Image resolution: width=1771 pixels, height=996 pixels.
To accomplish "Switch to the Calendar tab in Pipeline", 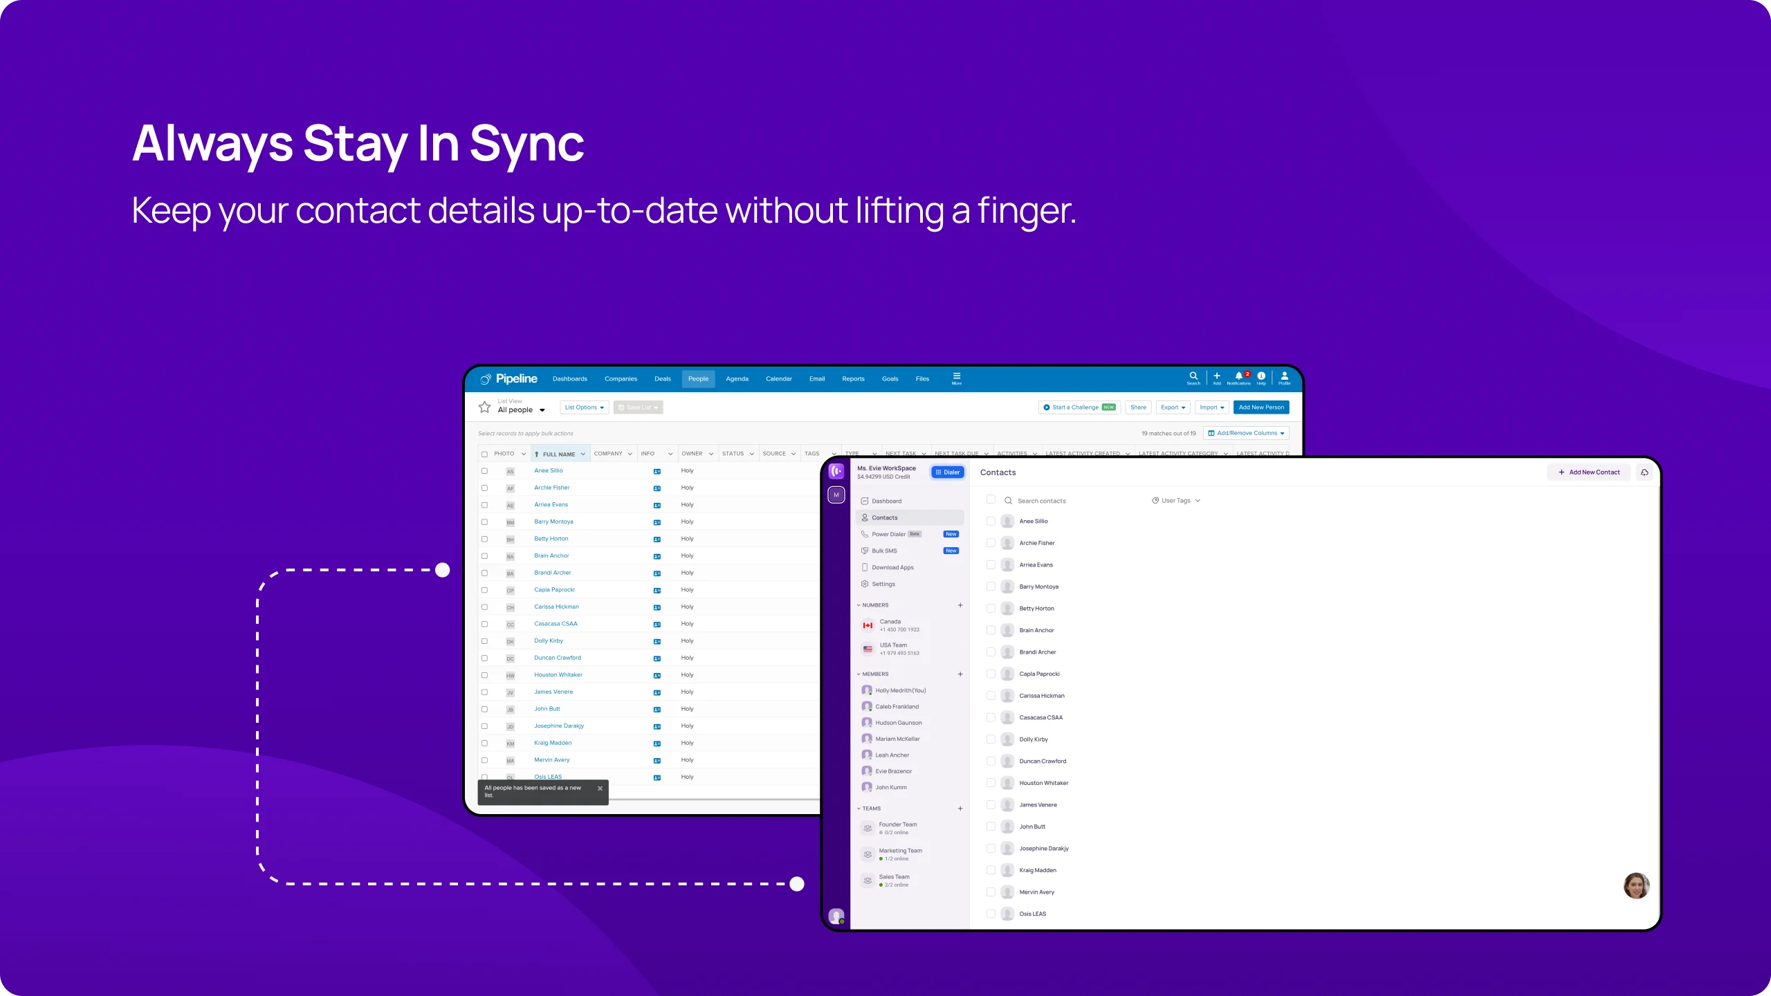I will pos(778,379).
